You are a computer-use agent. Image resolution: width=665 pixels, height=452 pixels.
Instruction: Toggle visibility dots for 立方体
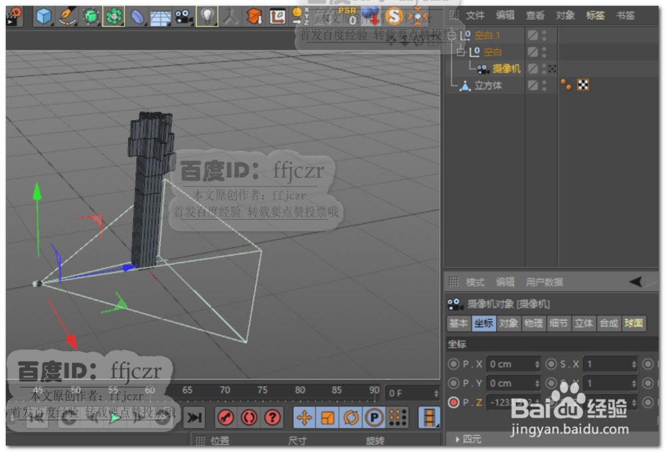tap(545, 85)
